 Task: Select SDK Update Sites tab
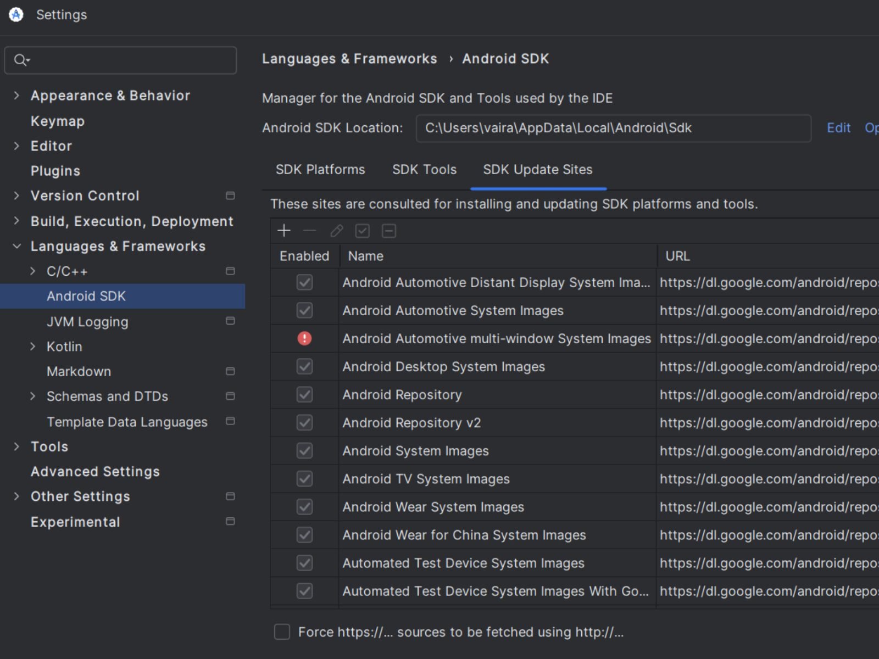(x=538, y=169)
